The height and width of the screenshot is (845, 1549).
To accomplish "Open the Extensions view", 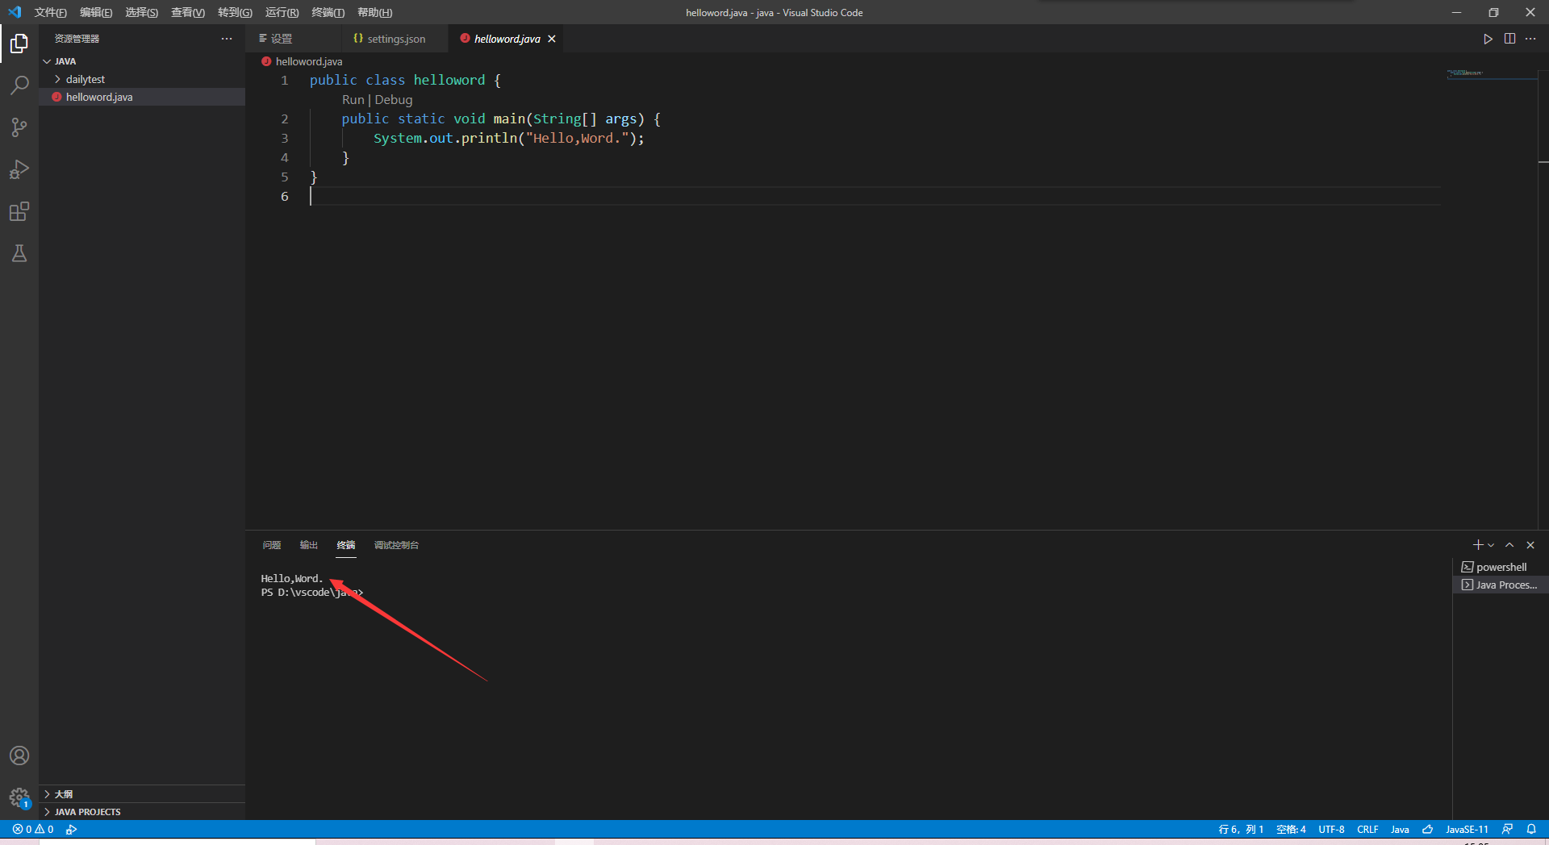I will tap(19, 211).
